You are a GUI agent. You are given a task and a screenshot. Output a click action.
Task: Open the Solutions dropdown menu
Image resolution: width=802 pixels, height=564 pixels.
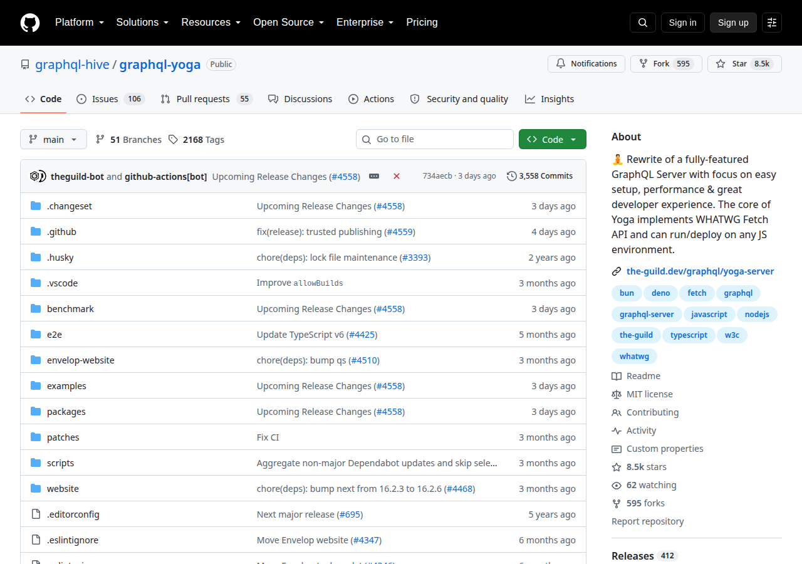pos(142,23)
